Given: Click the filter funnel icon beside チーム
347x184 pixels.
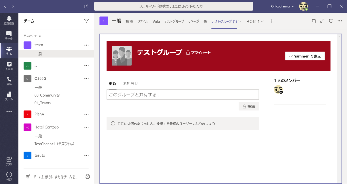Looking at the screenshot, I should 86,21.
